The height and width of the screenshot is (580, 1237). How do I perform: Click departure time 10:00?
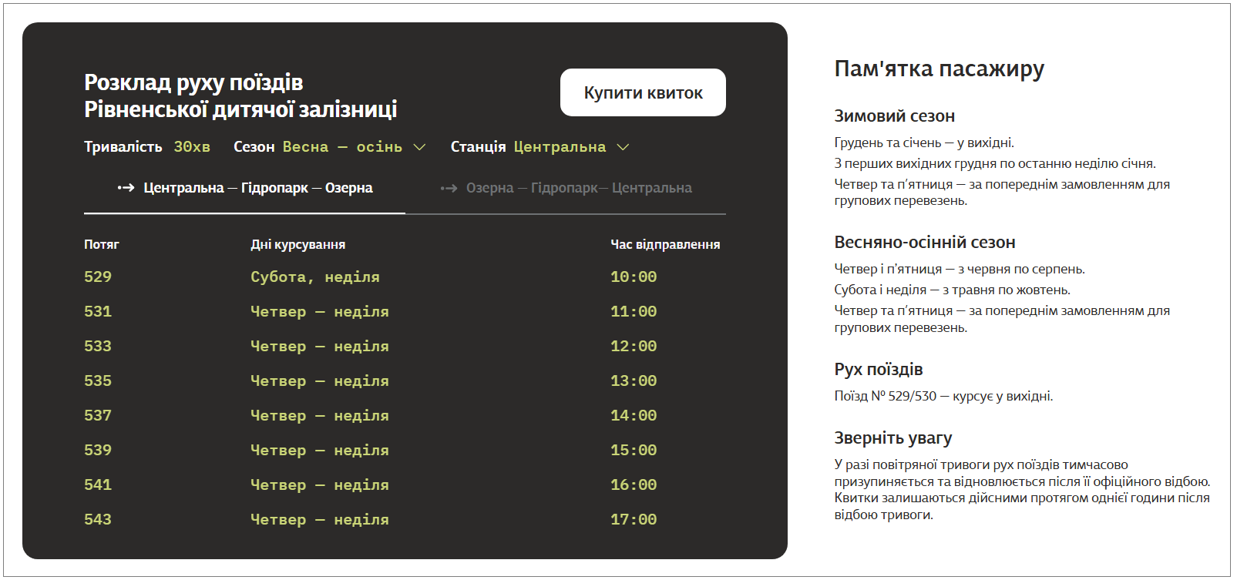[634, 277]
